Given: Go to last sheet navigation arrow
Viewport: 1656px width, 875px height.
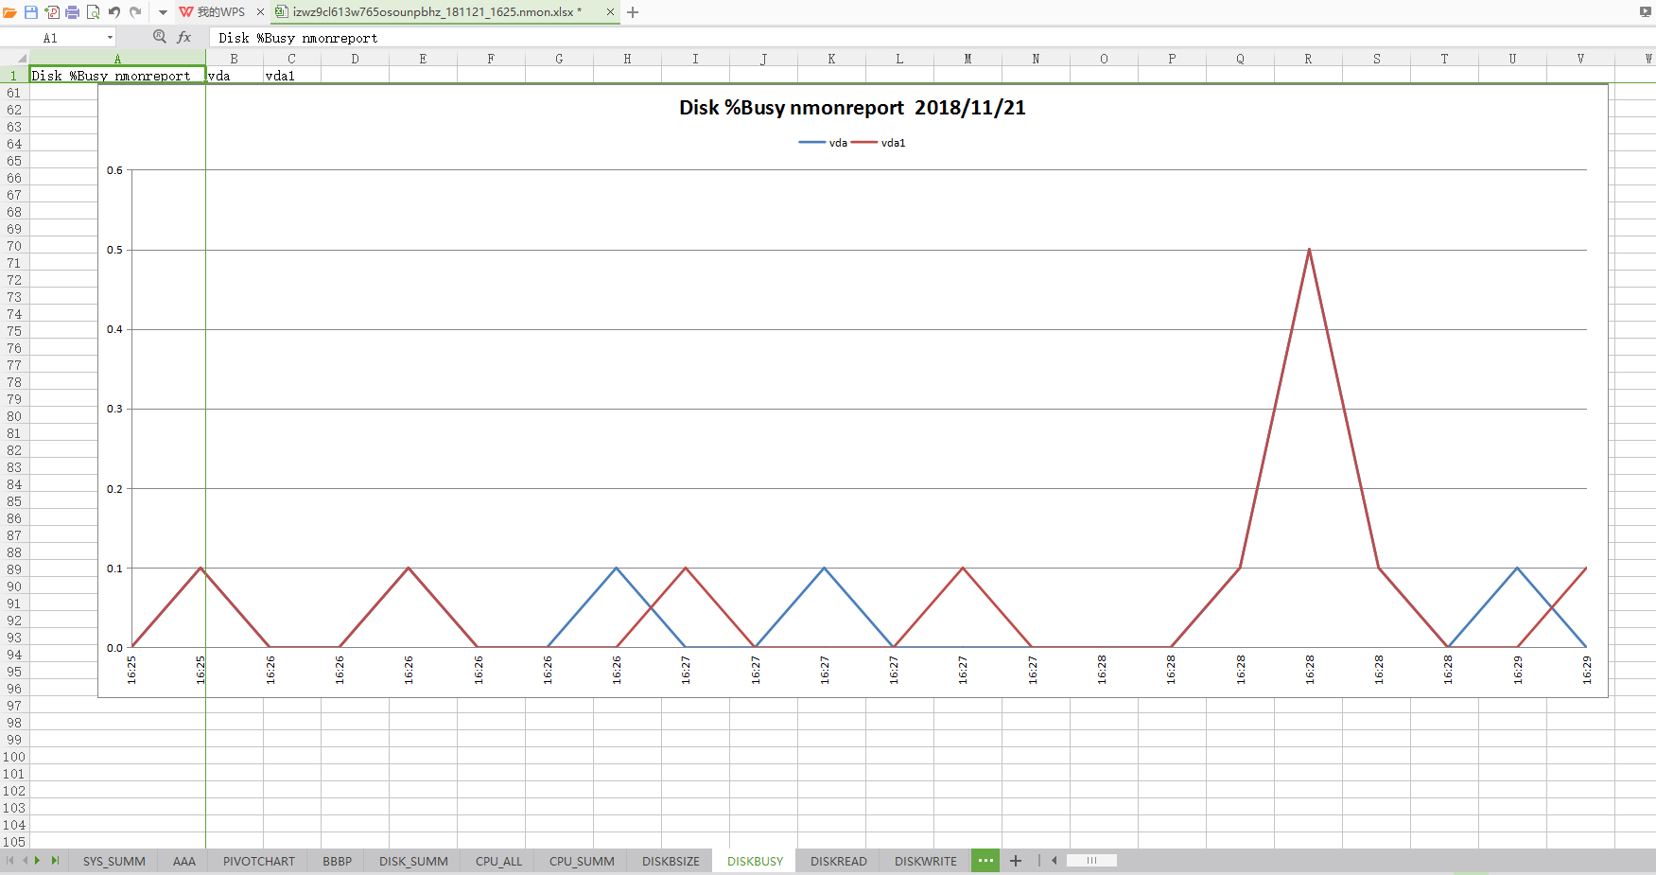Looking at the screenshot, I should 55,861.
